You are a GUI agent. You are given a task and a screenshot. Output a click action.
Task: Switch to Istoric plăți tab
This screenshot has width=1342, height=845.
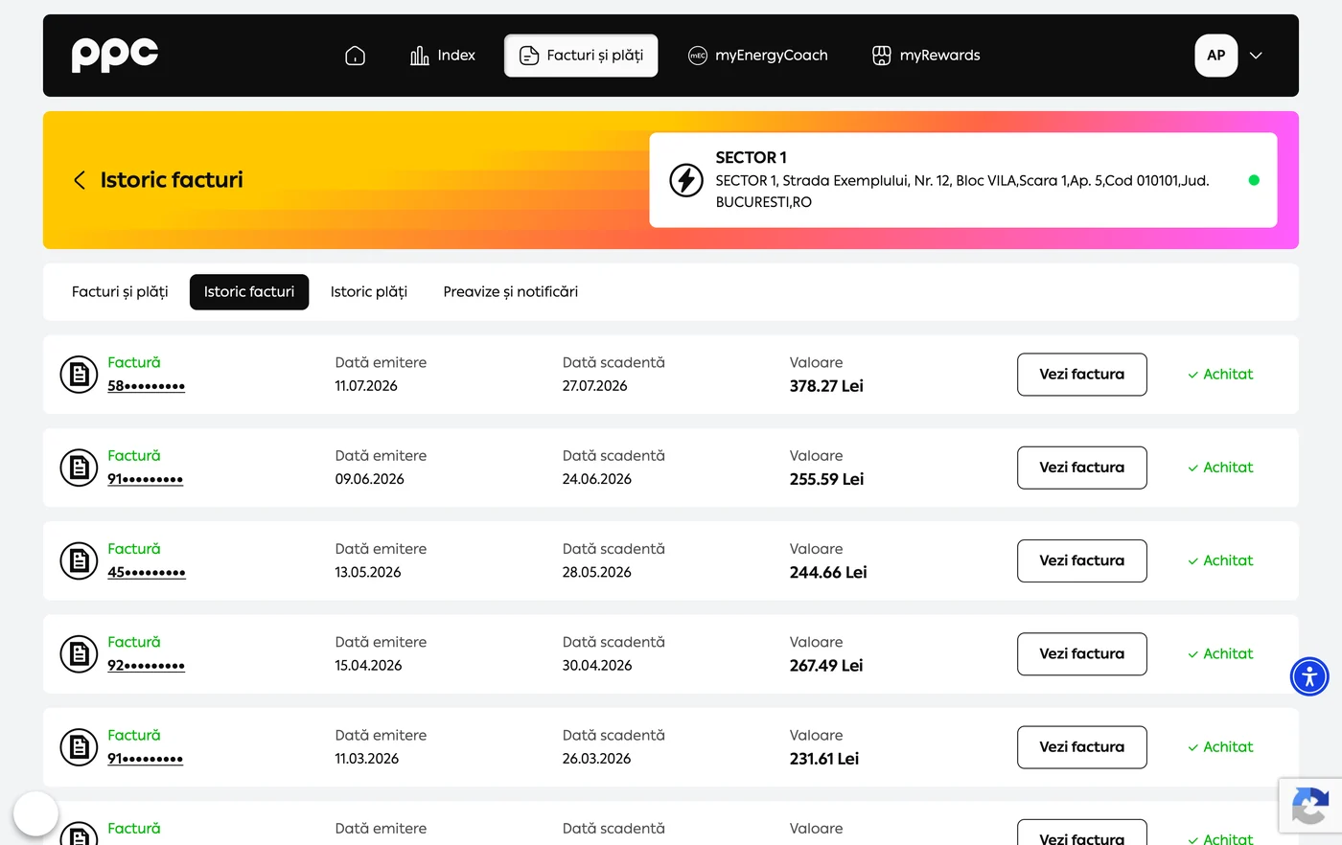click(x=369, y=291)
